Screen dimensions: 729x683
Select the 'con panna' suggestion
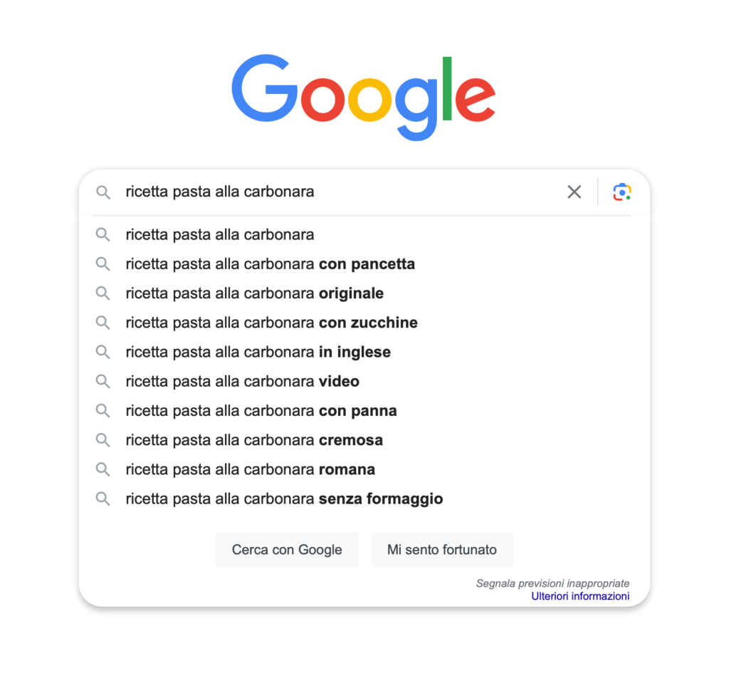click(x=261, y=411)
